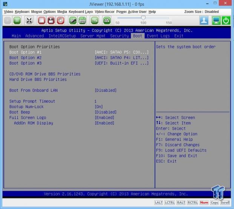Change Boot Beep Disabled value

click(x=106, y=112)
